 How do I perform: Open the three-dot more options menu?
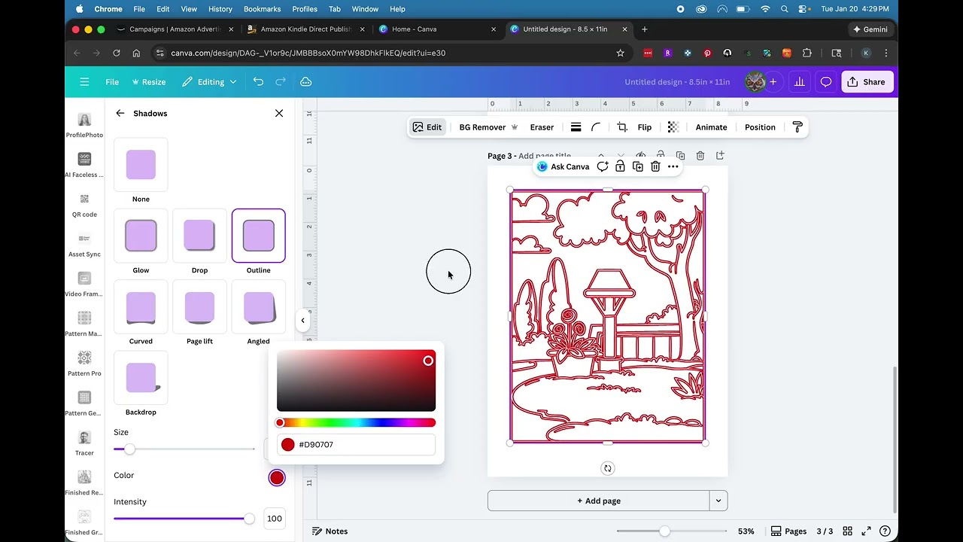[673, 166]
